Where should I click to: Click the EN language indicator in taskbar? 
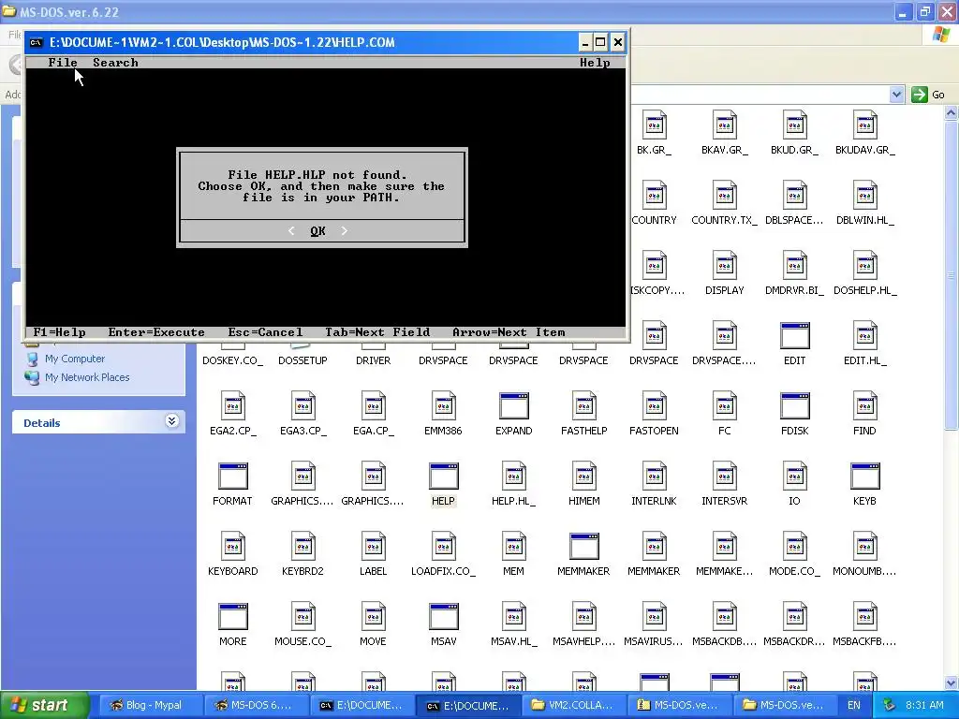854,705
